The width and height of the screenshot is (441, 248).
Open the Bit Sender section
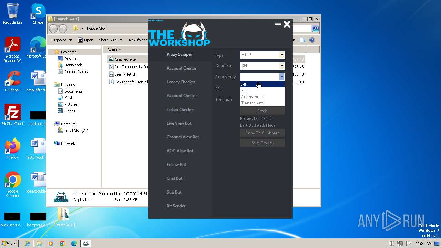coord(176,206)
